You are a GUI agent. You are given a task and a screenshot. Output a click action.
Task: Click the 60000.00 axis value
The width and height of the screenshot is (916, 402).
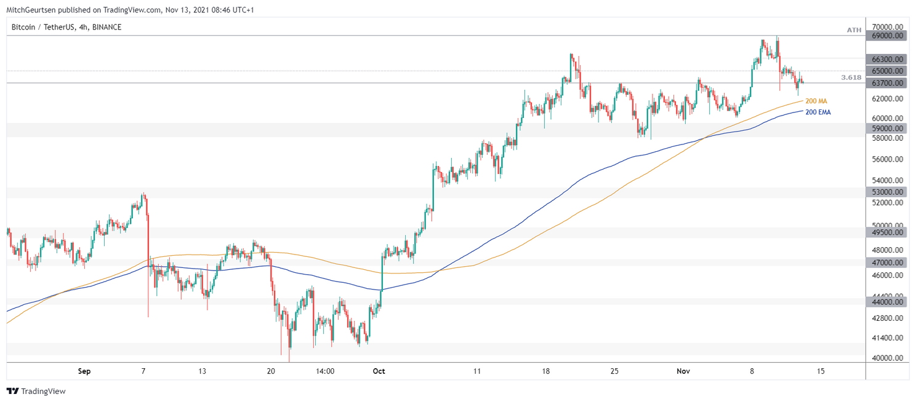click(888, 119)
